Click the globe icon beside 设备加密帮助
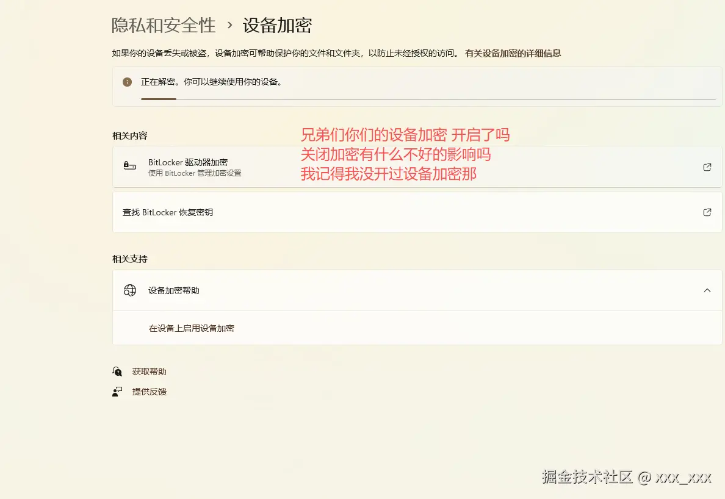Screen dimensions: 725x499 pos(129,290)
